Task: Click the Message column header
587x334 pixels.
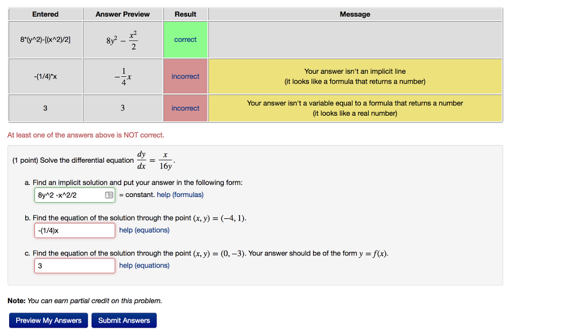Action: (355, 14)
